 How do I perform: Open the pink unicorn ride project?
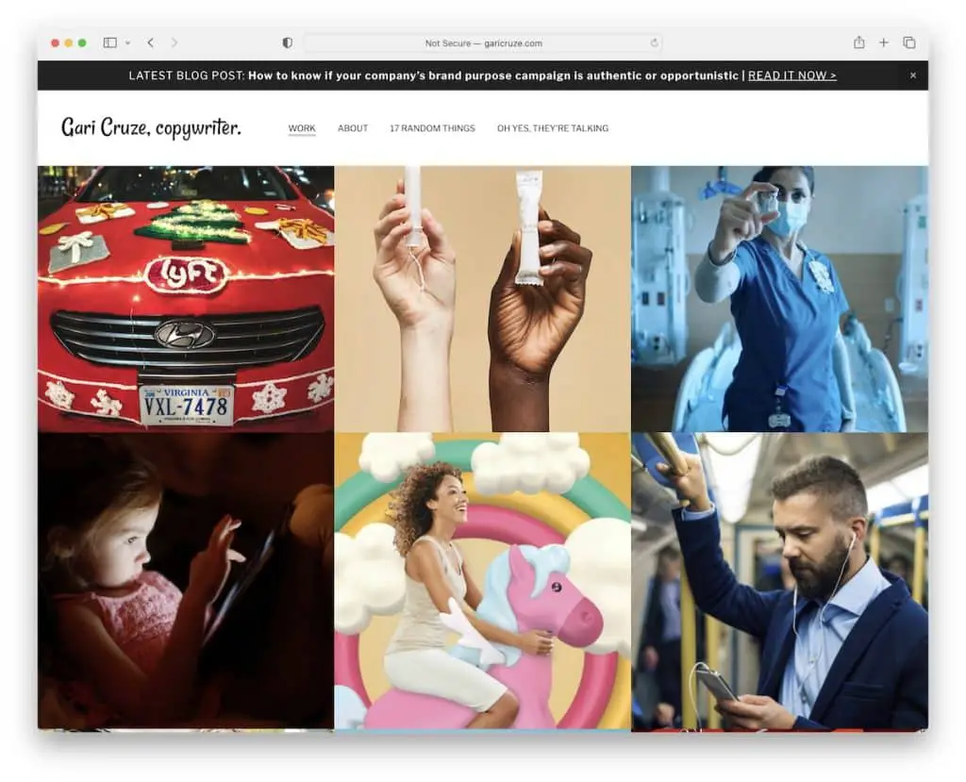click(x=482, y=581)
